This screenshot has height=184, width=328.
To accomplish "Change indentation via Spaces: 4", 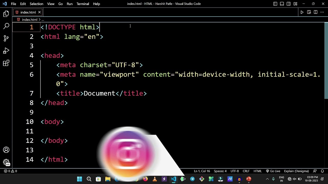I will coord(220,171).
